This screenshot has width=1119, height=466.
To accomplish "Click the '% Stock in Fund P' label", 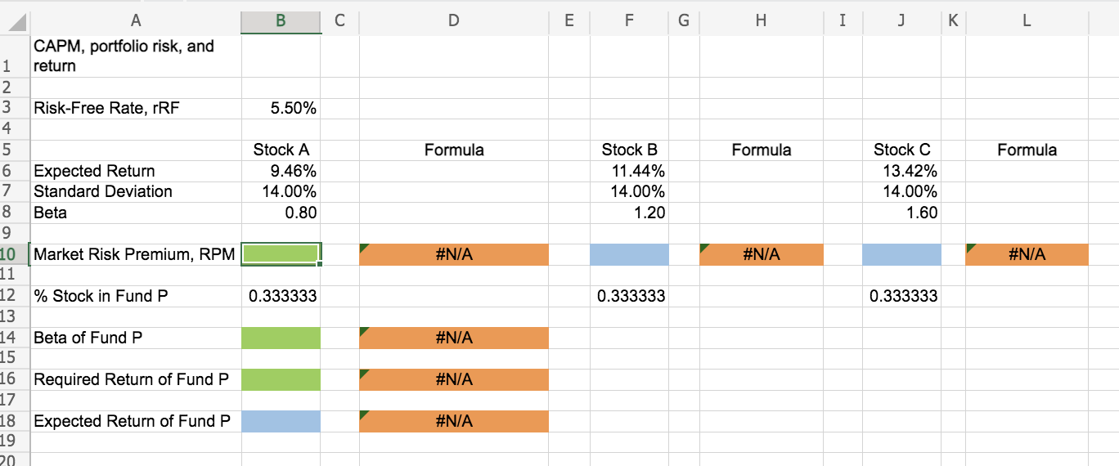I will [136, 296].
